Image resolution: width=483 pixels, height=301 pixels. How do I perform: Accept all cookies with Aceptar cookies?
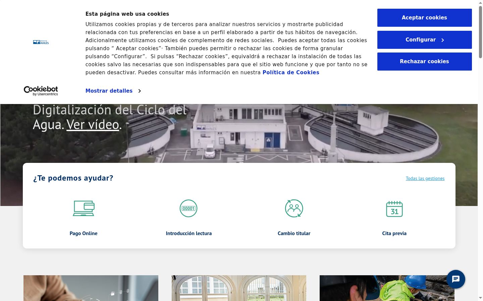[x=425, y=18]
